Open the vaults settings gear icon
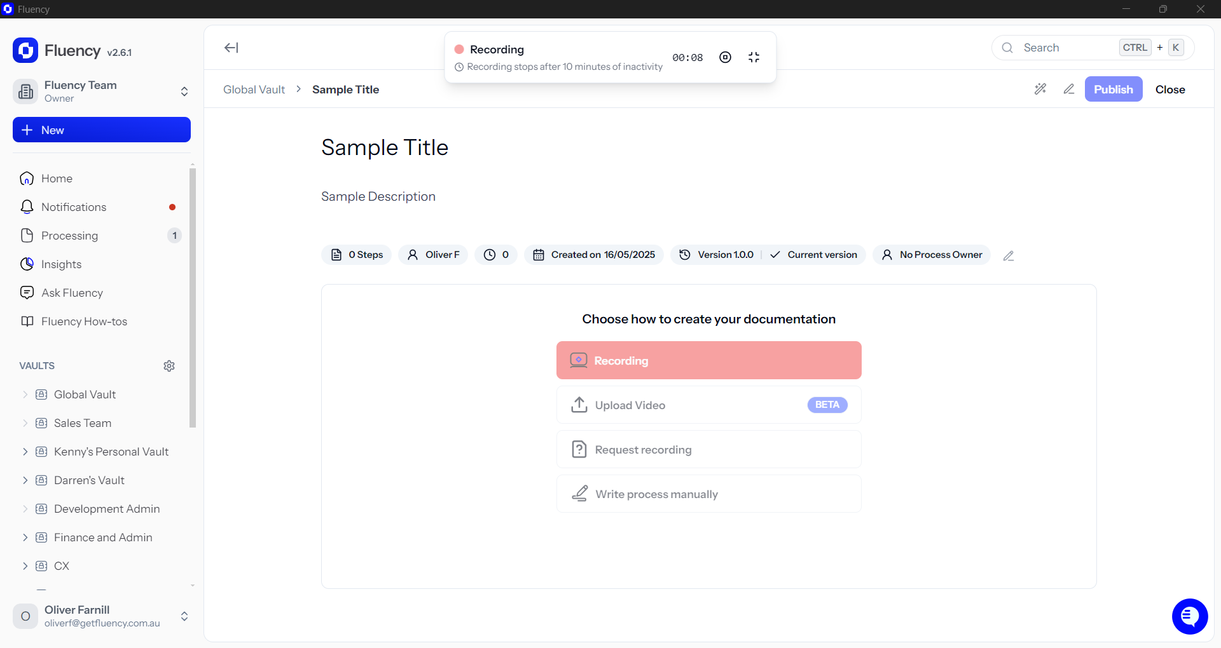Image resolution: width=1221 pixels, height=648 pixels. 169,366
